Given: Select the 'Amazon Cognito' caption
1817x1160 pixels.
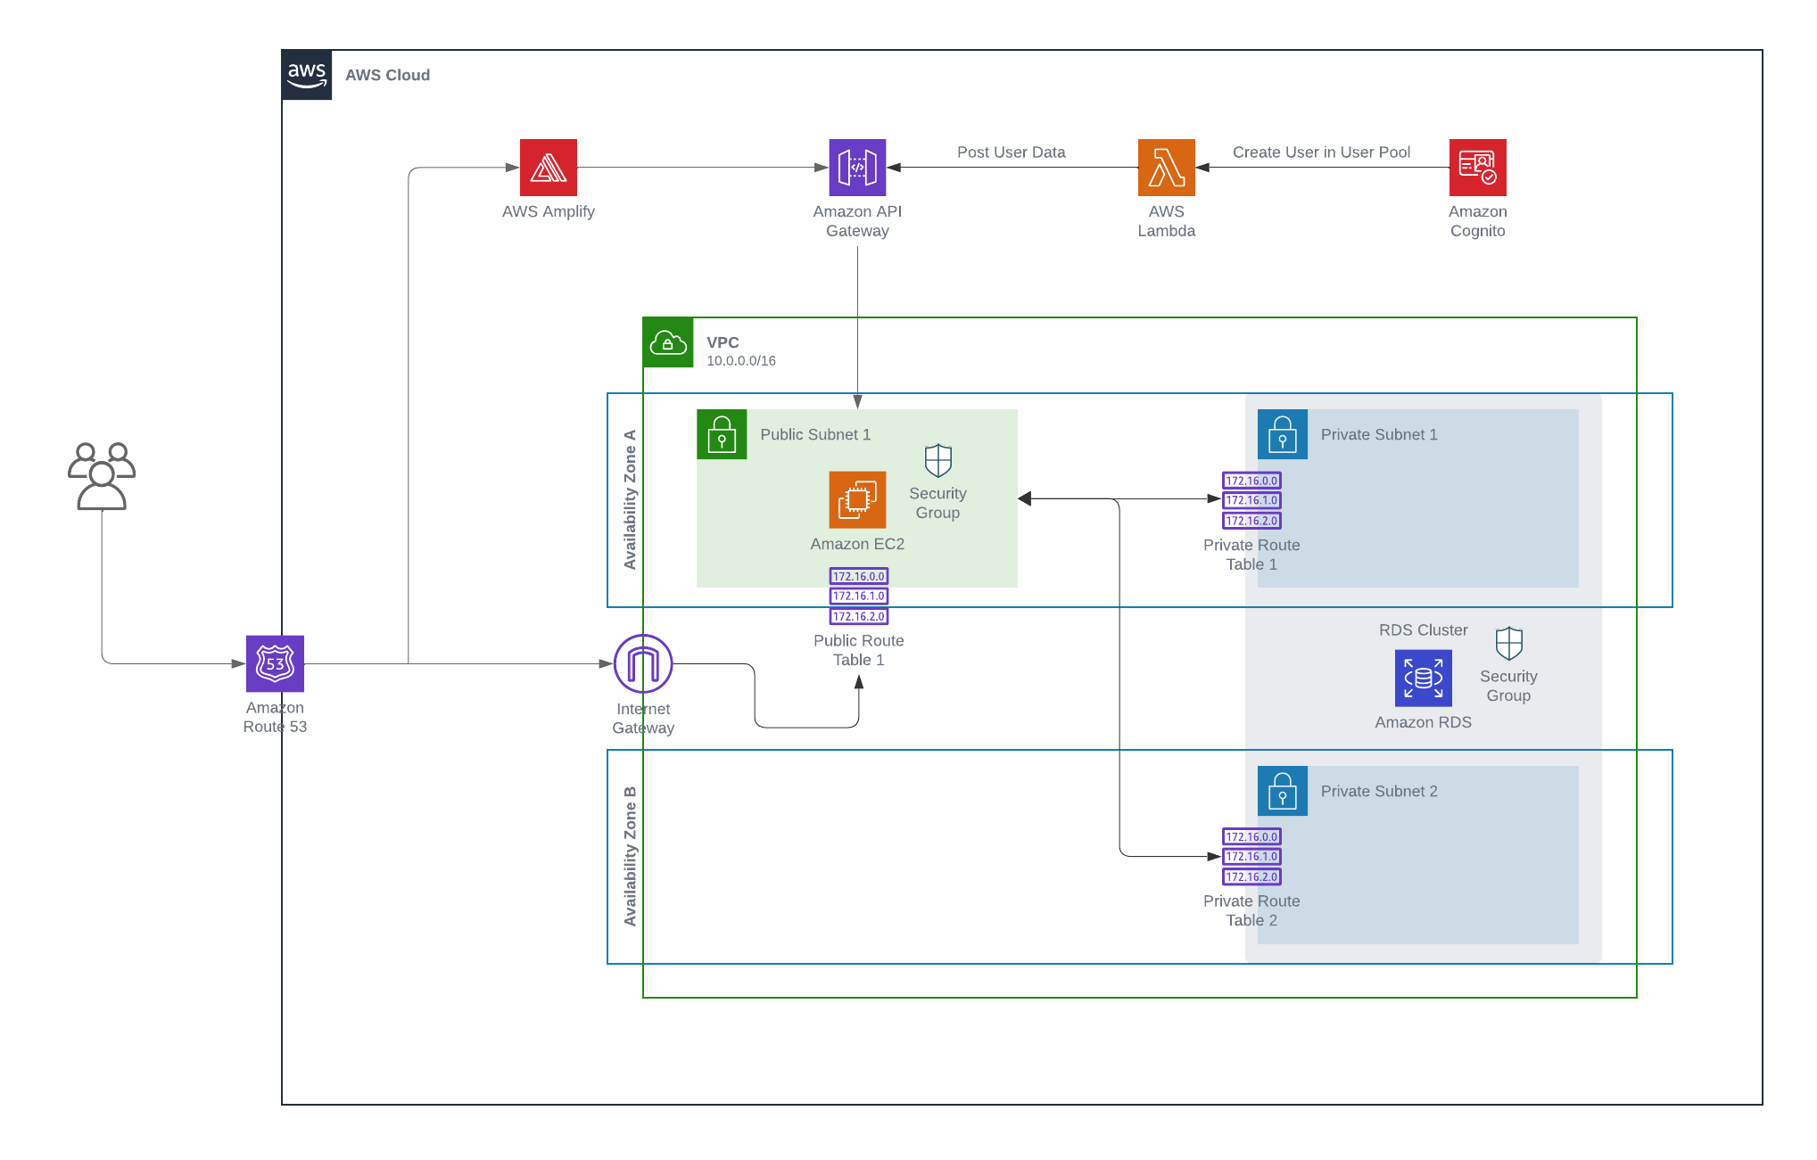Looking at the screenshot, I should pos(1478,221).
